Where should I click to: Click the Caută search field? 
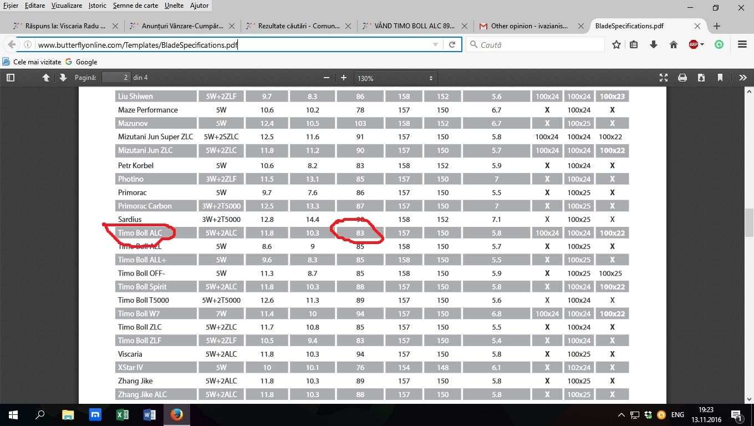(x=535, y=45)
